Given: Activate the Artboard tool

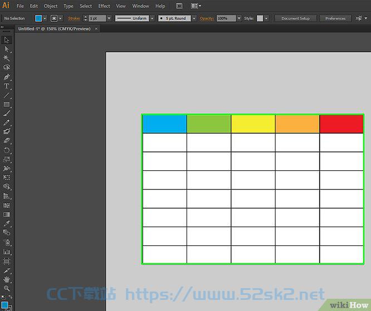Looking at the screenshot, I should coord(6,261).
